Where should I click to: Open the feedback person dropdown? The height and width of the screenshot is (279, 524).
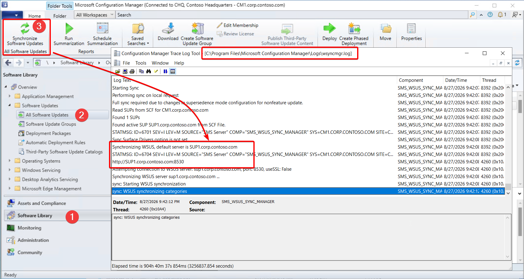pyautogui.click(x=517, y=15)
